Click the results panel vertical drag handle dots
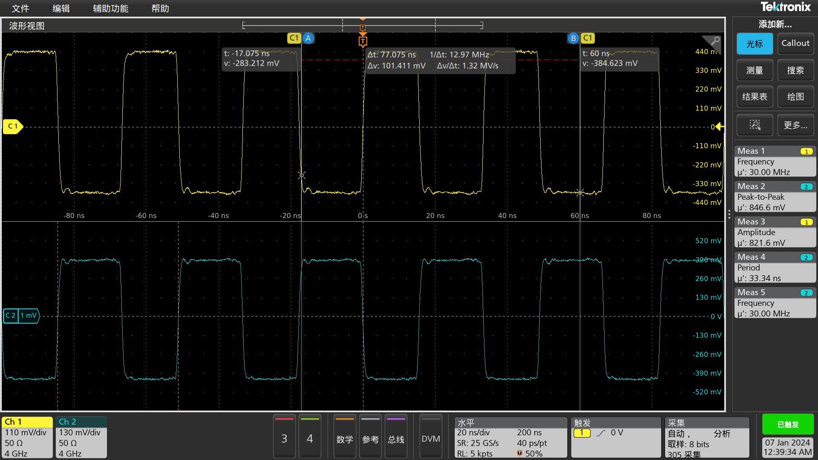Viewport: 818px width, 460px height. [729, 214]
